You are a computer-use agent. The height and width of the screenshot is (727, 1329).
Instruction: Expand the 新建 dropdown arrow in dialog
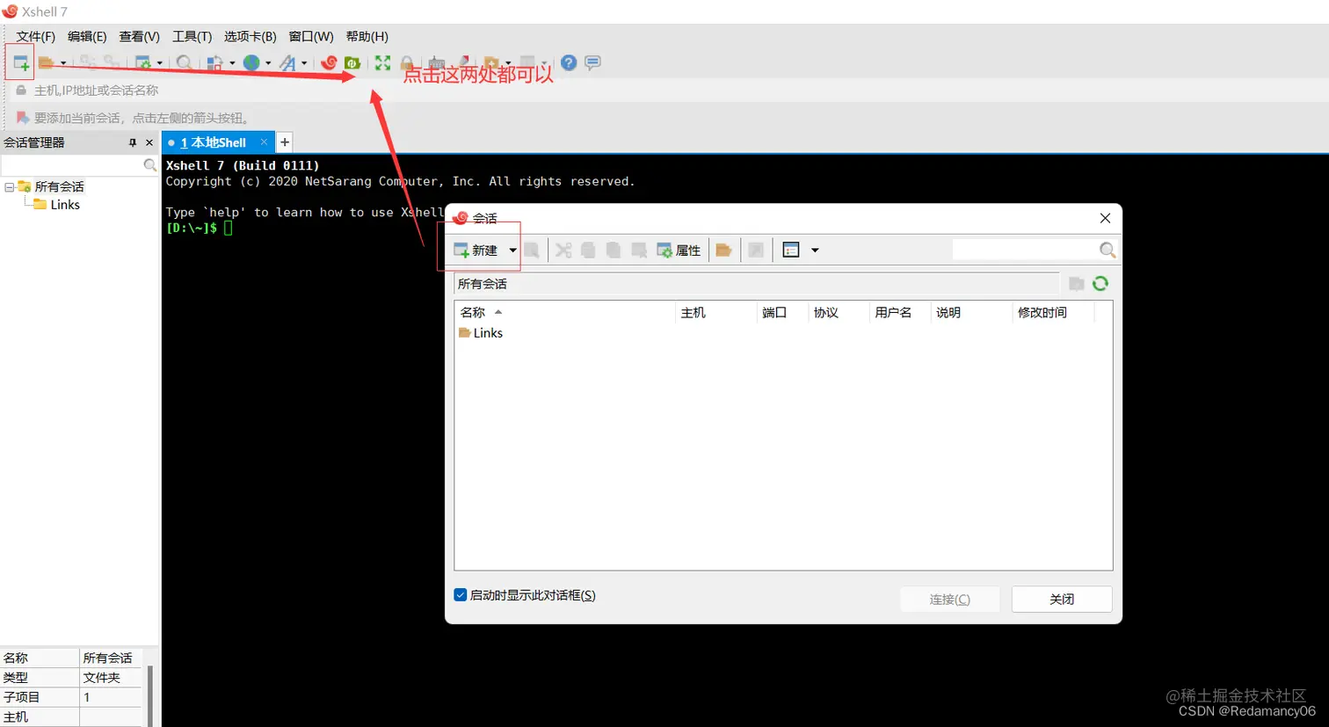tap(512, 251)
